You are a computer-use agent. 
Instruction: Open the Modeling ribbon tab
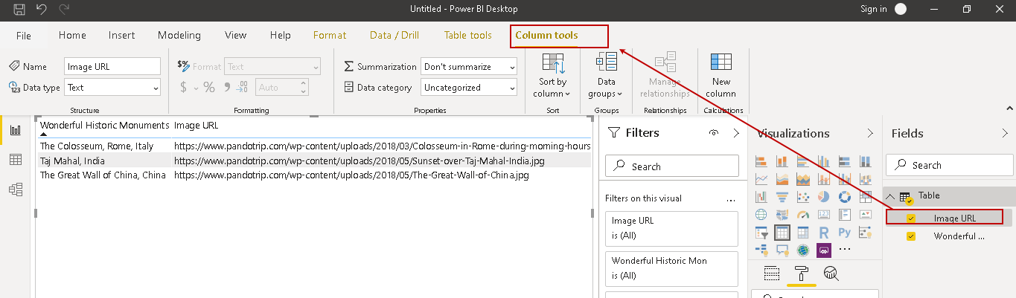(x=179, y=36)
